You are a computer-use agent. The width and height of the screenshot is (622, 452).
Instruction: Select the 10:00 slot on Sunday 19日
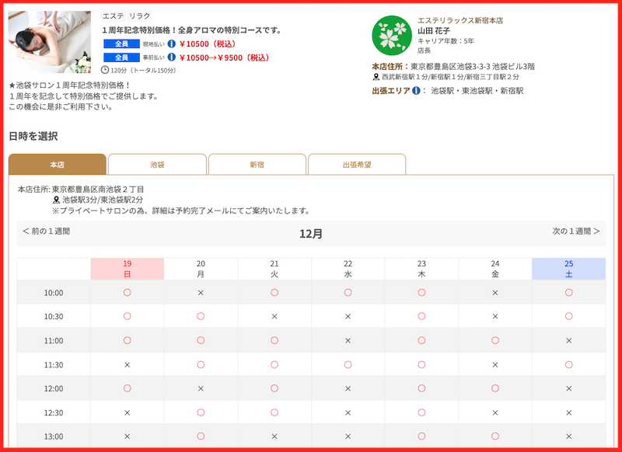point(128,293)
